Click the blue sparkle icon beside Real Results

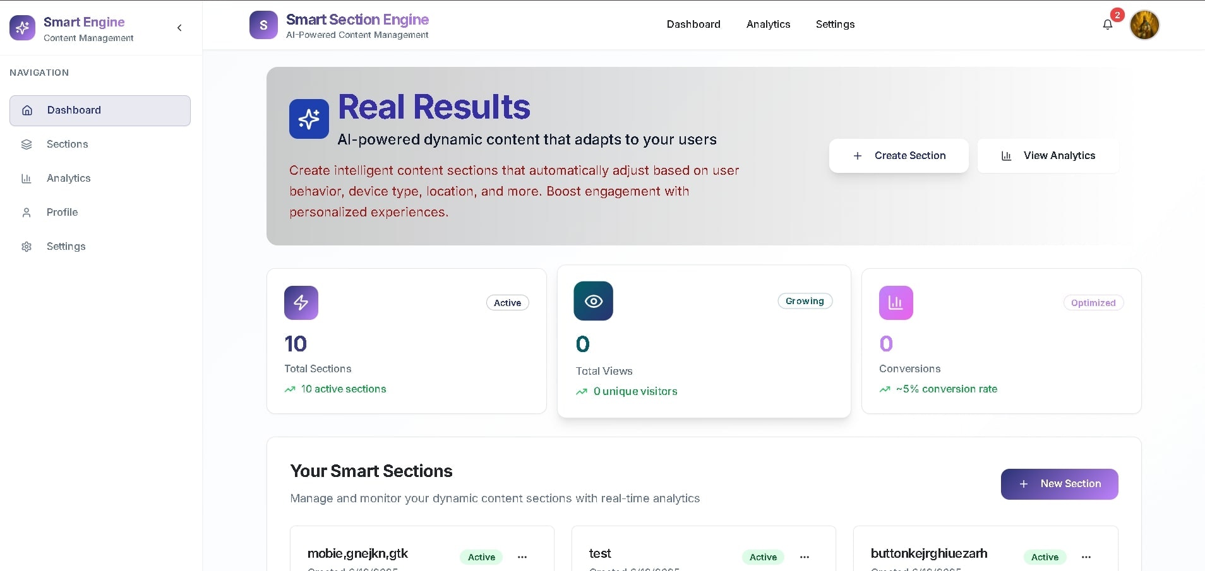pos(309,119)
